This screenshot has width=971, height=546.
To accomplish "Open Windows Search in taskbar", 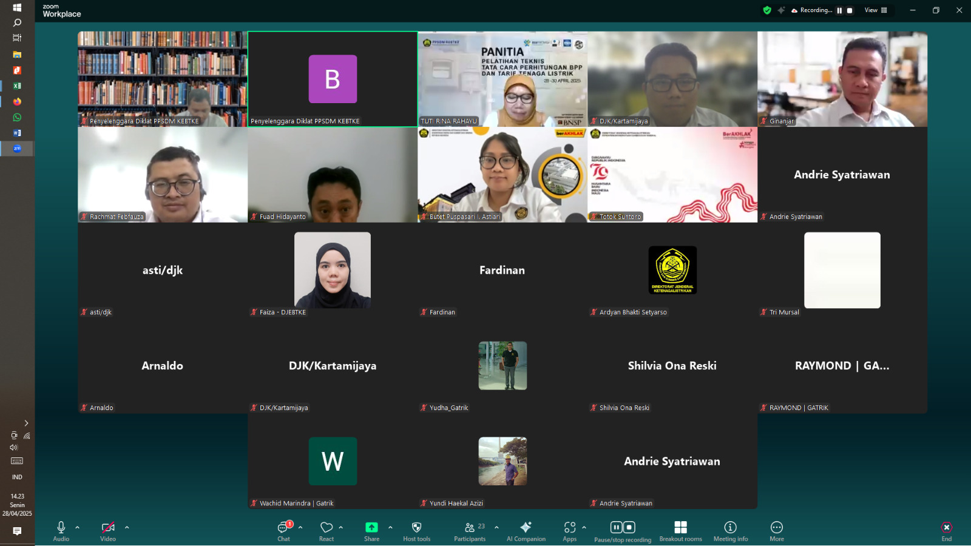I will (17, 22).
